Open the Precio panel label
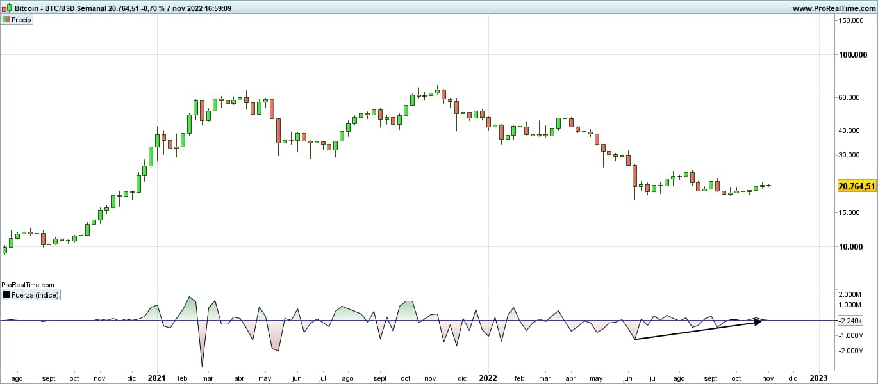Image resolution: width=878 pixels, height=384 pixels. coord(21,20)
